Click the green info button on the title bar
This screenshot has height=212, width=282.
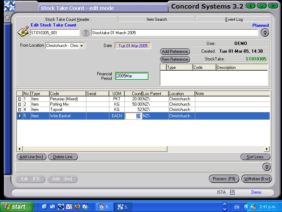[250, 6]
